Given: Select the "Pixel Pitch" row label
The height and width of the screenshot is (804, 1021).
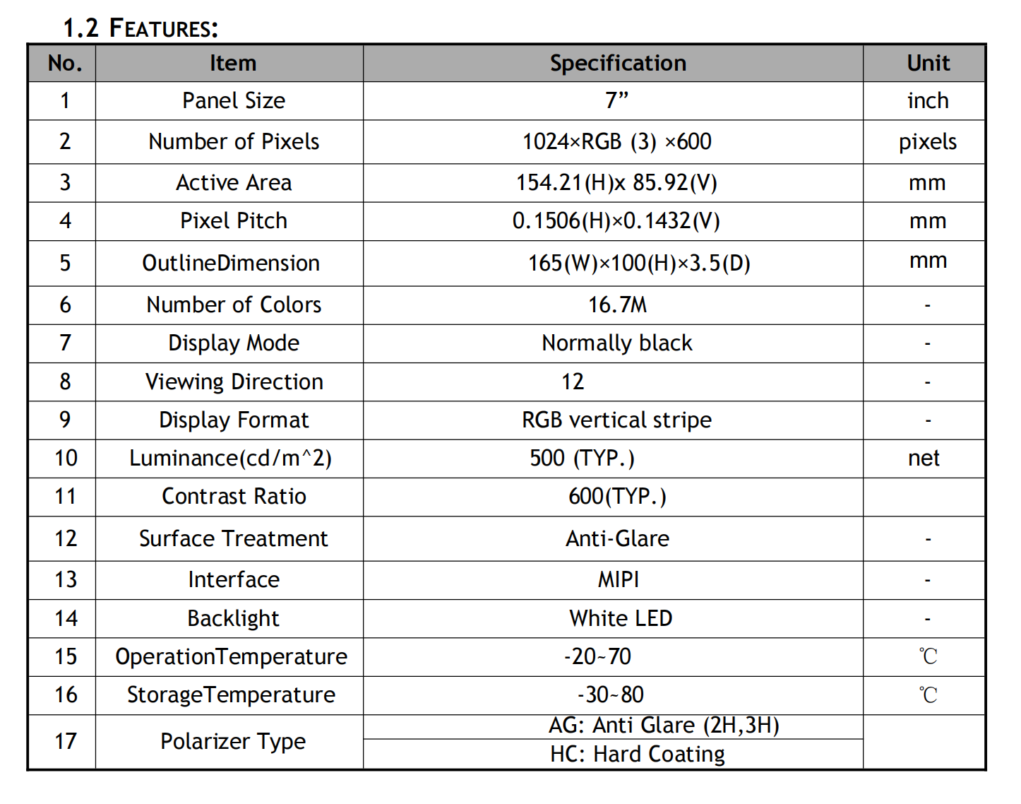Looking at the screenshot, I should pos(233,220).
